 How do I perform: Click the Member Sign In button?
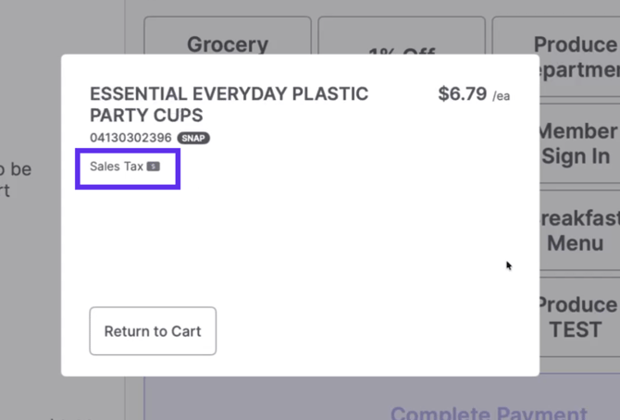point(578,143)
